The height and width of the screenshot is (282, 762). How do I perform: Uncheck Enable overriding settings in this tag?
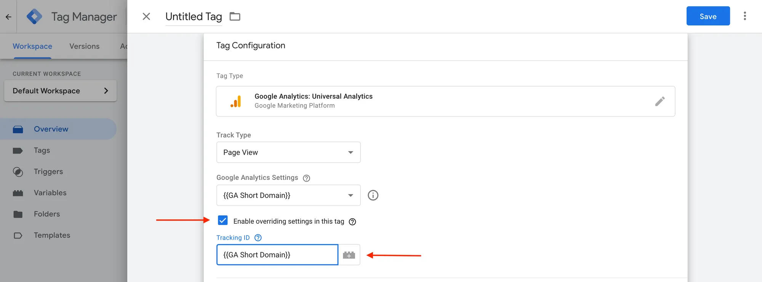[223, 220]
